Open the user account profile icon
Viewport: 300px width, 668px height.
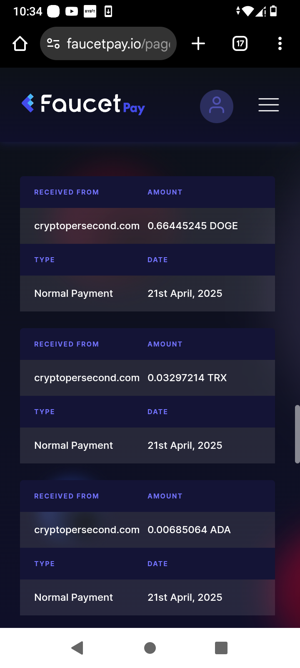click(216, 106)
